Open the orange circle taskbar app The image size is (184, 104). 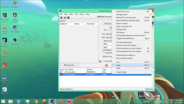coord(61,101)
